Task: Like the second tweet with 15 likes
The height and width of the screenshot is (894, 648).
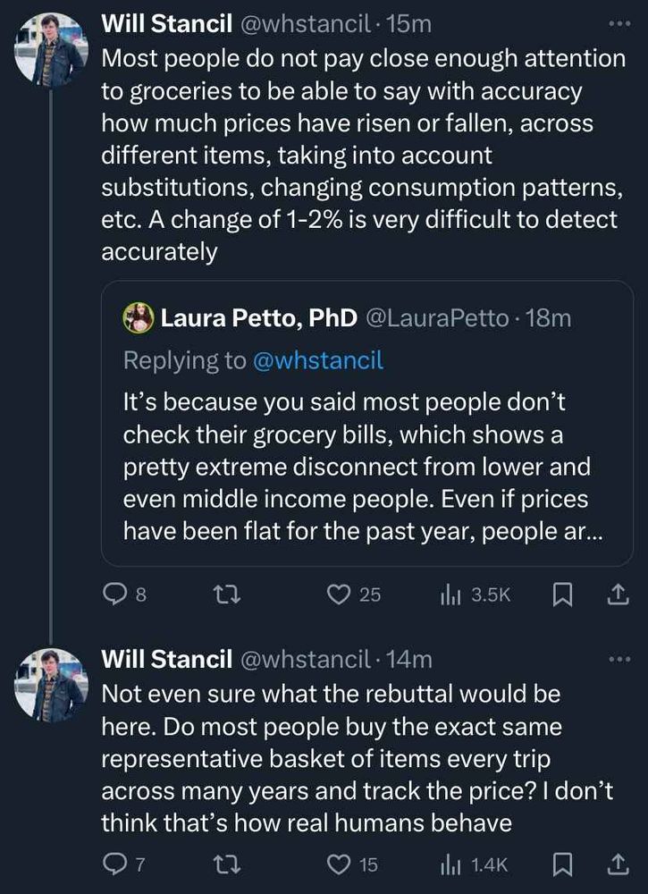Action: 353,864
